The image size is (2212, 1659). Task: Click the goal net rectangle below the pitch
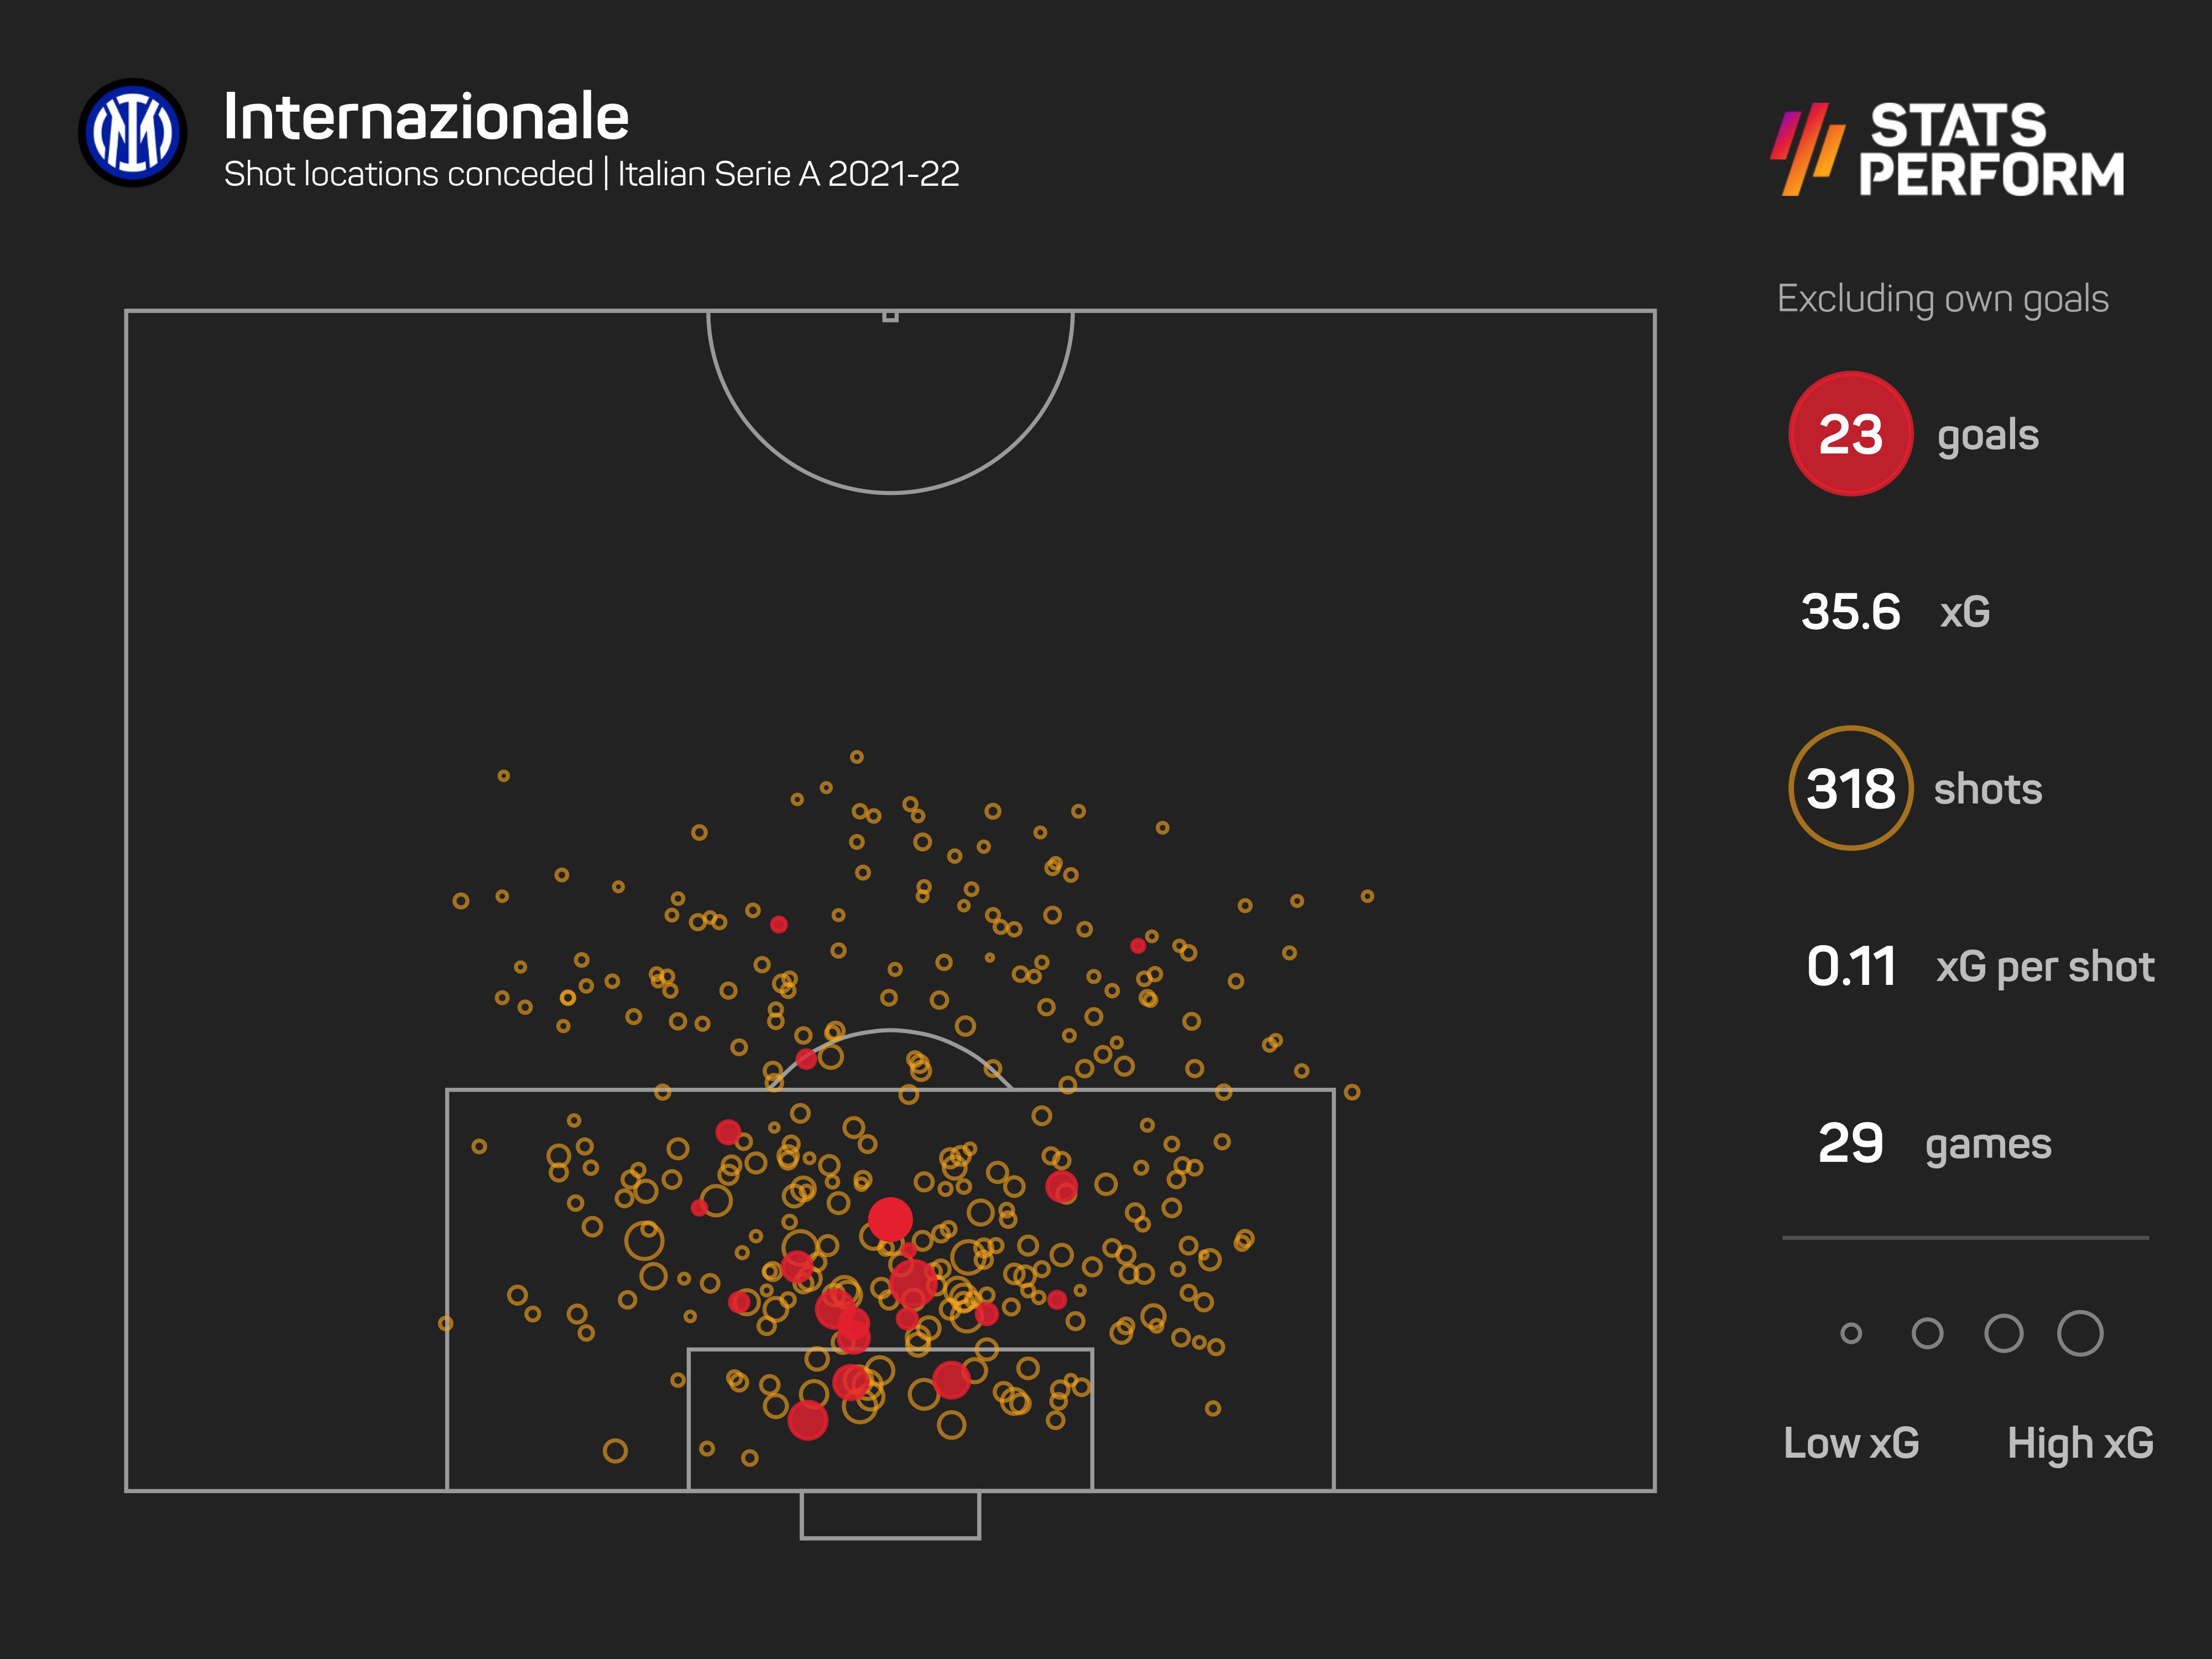pyautogui.click(x=890, y=1514)
